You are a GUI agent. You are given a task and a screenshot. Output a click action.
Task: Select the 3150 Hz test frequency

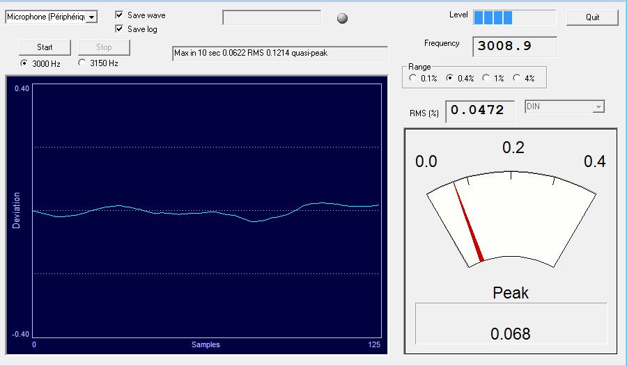coord(83,63)
